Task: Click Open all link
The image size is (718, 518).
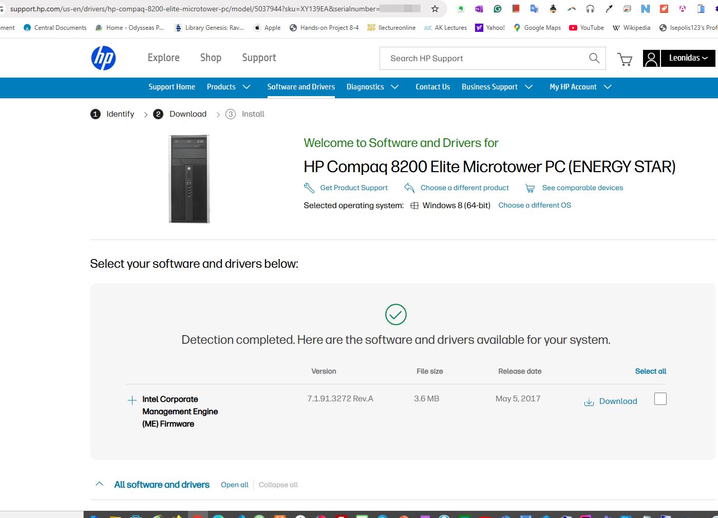Action: [235, 485]
